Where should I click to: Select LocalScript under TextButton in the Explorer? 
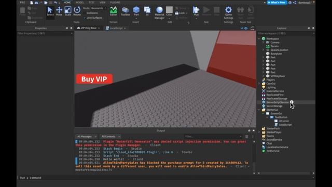pyautogui.click(x=285, y=125)
